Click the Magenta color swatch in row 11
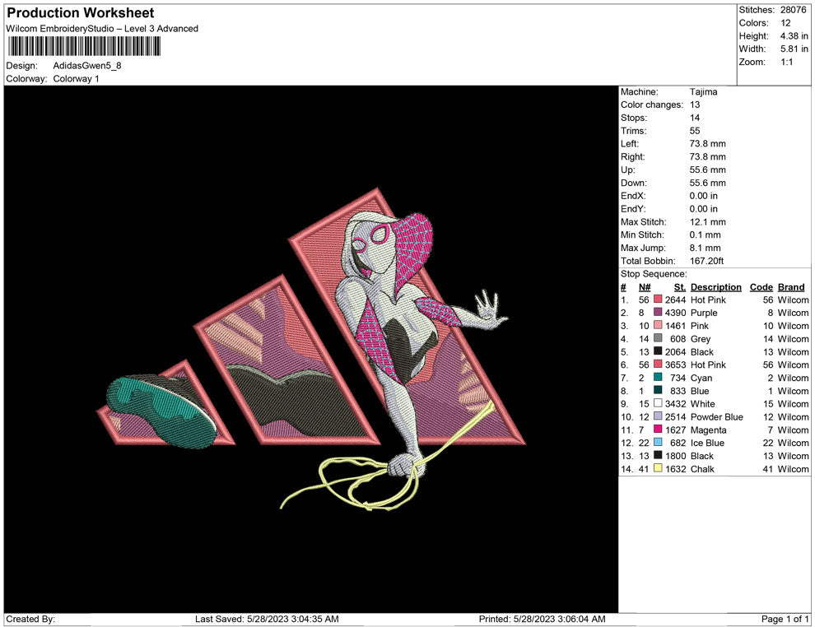This screenshot has height=627, width=815. [658, 429]
